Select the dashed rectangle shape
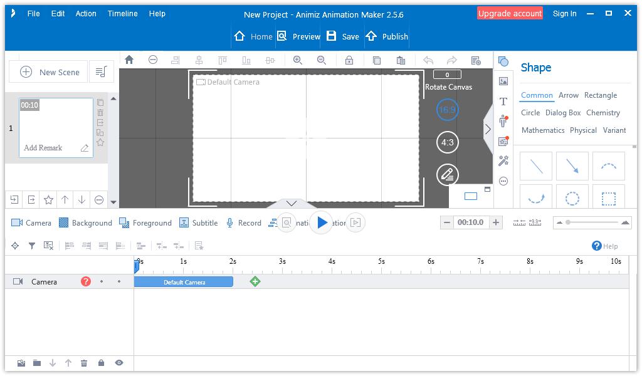The image size is (642, 376). [x=608, y=198]
